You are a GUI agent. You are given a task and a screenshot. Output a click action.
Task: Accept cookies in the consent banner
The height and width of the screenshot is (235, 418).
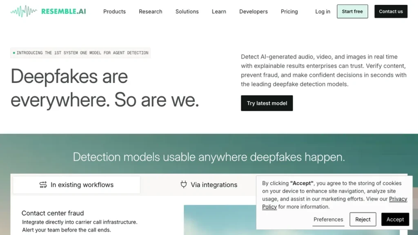point(395,219)
